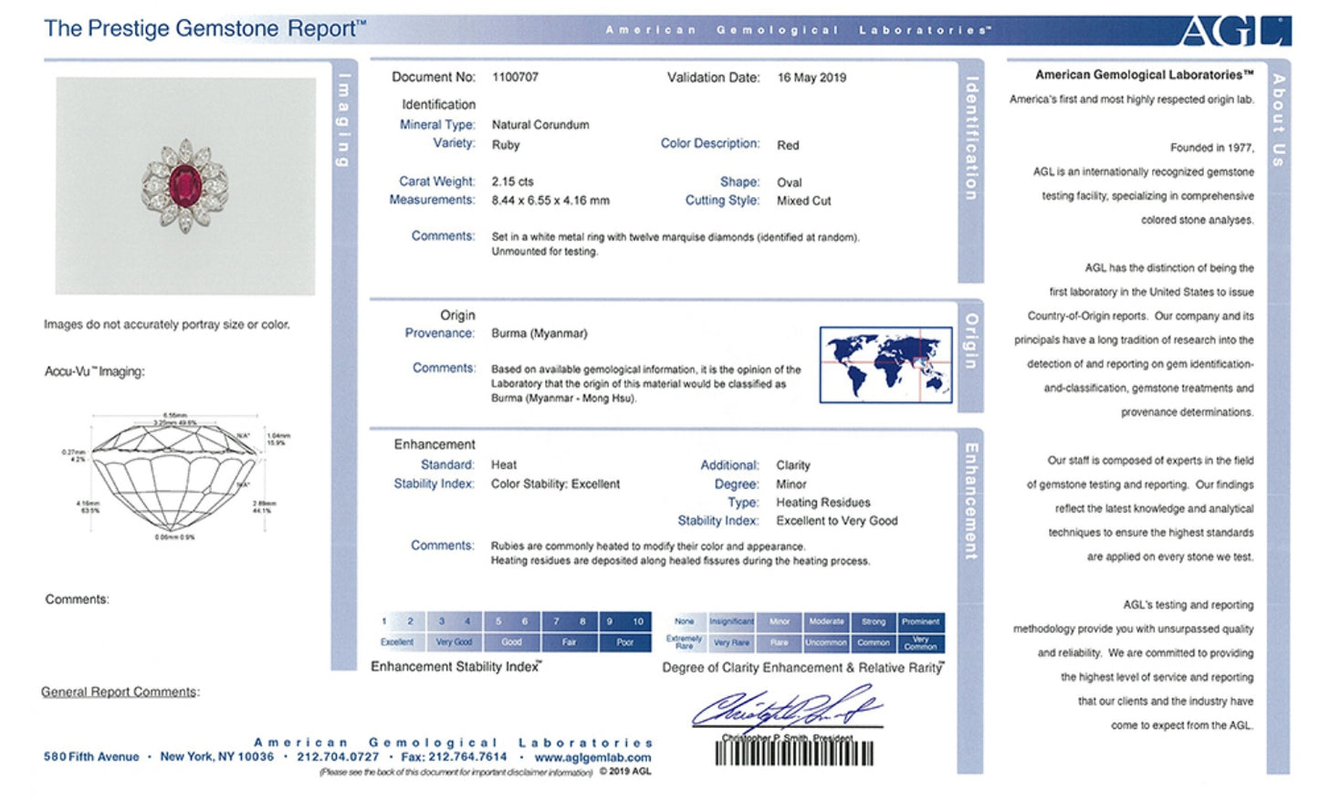Viewport: 1319px width, 801px height.
Task: Click the Minor cell on clarity scale
Action: point(779,621)
